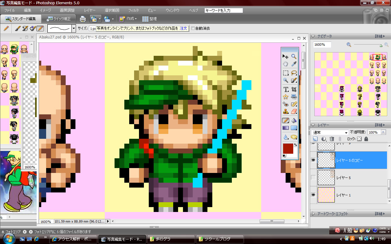Open the blend mode 通常 dropdown
The width and height of the screenshot is (391, 244).
[x=330, y=132]
